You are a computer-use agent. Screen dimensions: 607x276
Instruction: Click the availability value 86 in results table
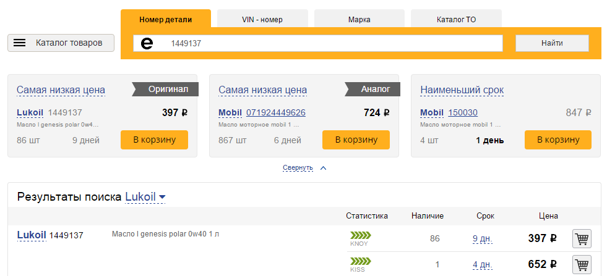point(435,238)
